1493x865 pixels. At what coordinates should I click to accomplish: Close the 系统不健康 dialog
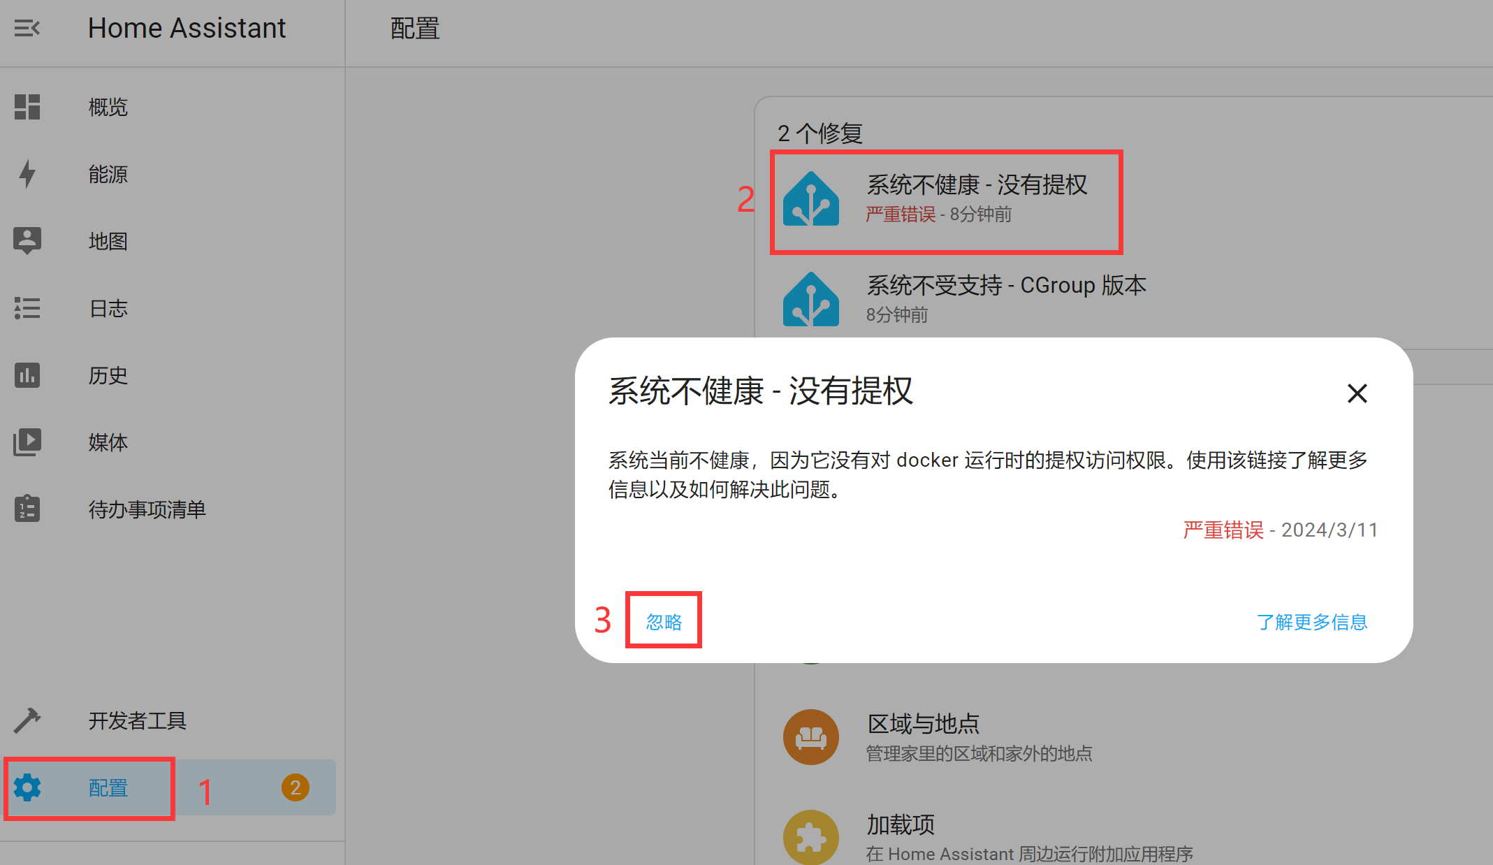1357,393
